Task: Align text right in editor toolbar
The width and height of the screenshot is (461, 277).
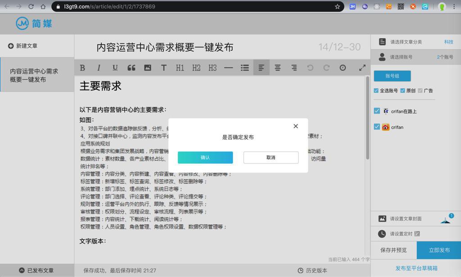Action: pyautogui.click(x=294, y=68)
